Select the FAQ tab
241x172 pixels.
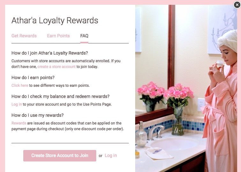(x=84, y=36)
